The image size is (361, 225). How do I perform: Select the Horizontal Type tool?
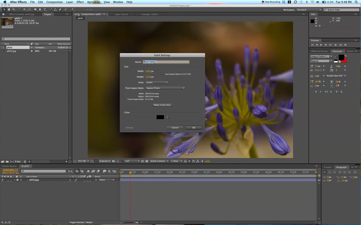pos(45,9)
